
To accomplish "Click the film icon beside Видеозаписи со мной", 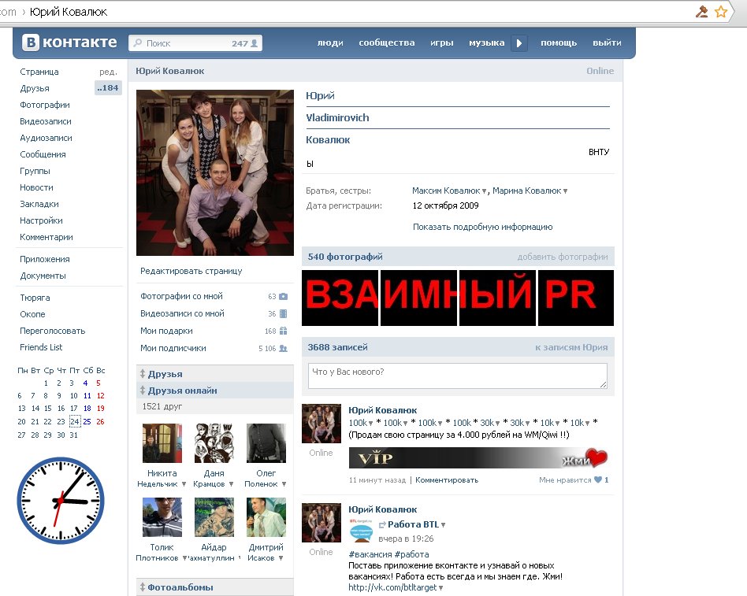I will (x=284, y=313).
